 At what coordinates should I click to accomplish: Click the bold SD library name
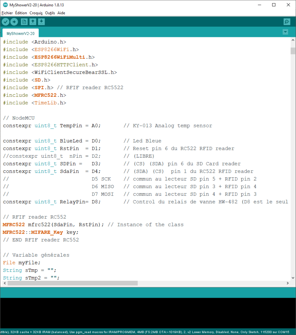[38, 80]
